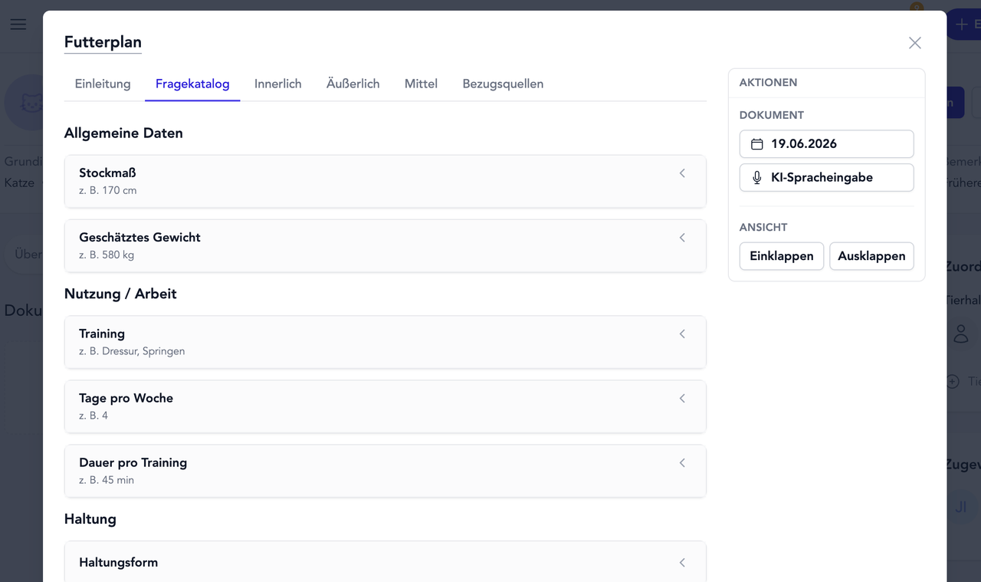Click the Tage pro Woche question title

click(126, 399)
